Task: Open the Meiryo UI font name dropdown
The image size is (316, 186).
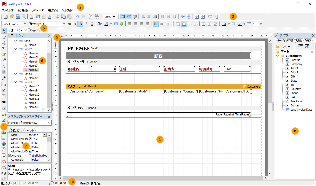Action: click(64, 24)
